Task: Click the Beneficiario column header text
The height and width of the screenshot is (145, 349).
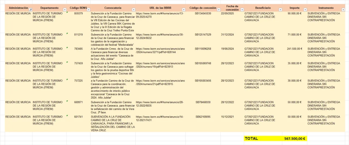Action: (263, 8)
